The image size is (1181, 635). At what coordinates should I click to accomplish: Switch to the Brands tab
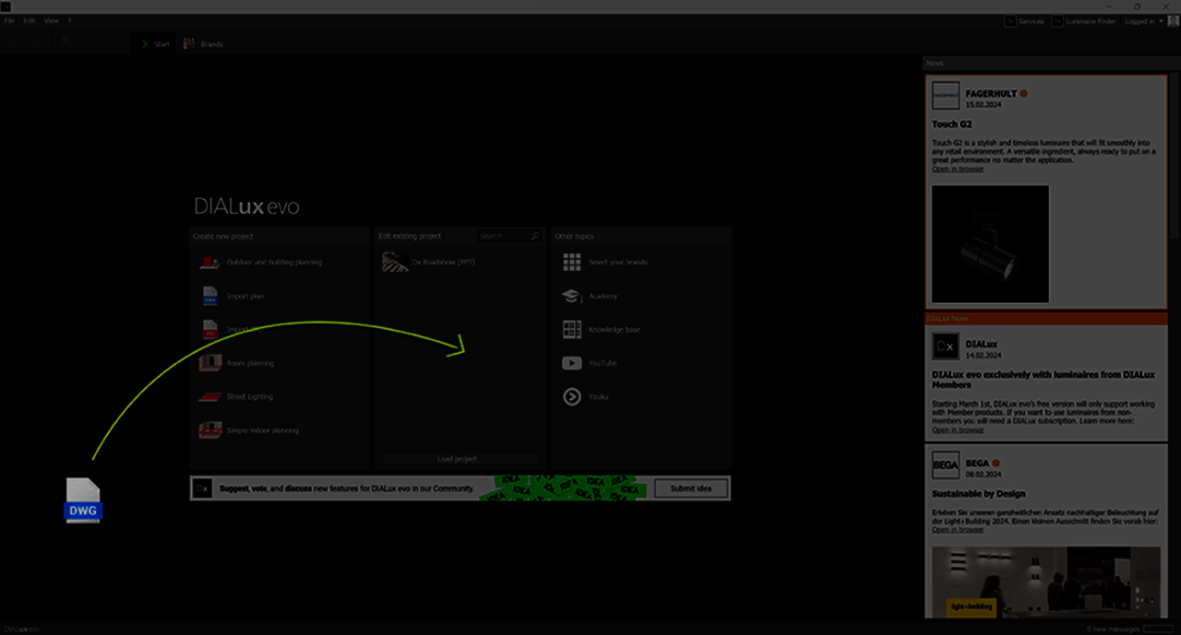[x=203, y=44]
